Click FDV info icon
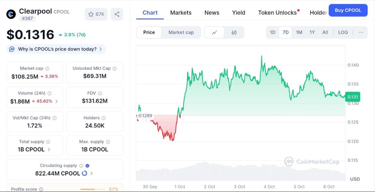 click(x=100, y=93)
